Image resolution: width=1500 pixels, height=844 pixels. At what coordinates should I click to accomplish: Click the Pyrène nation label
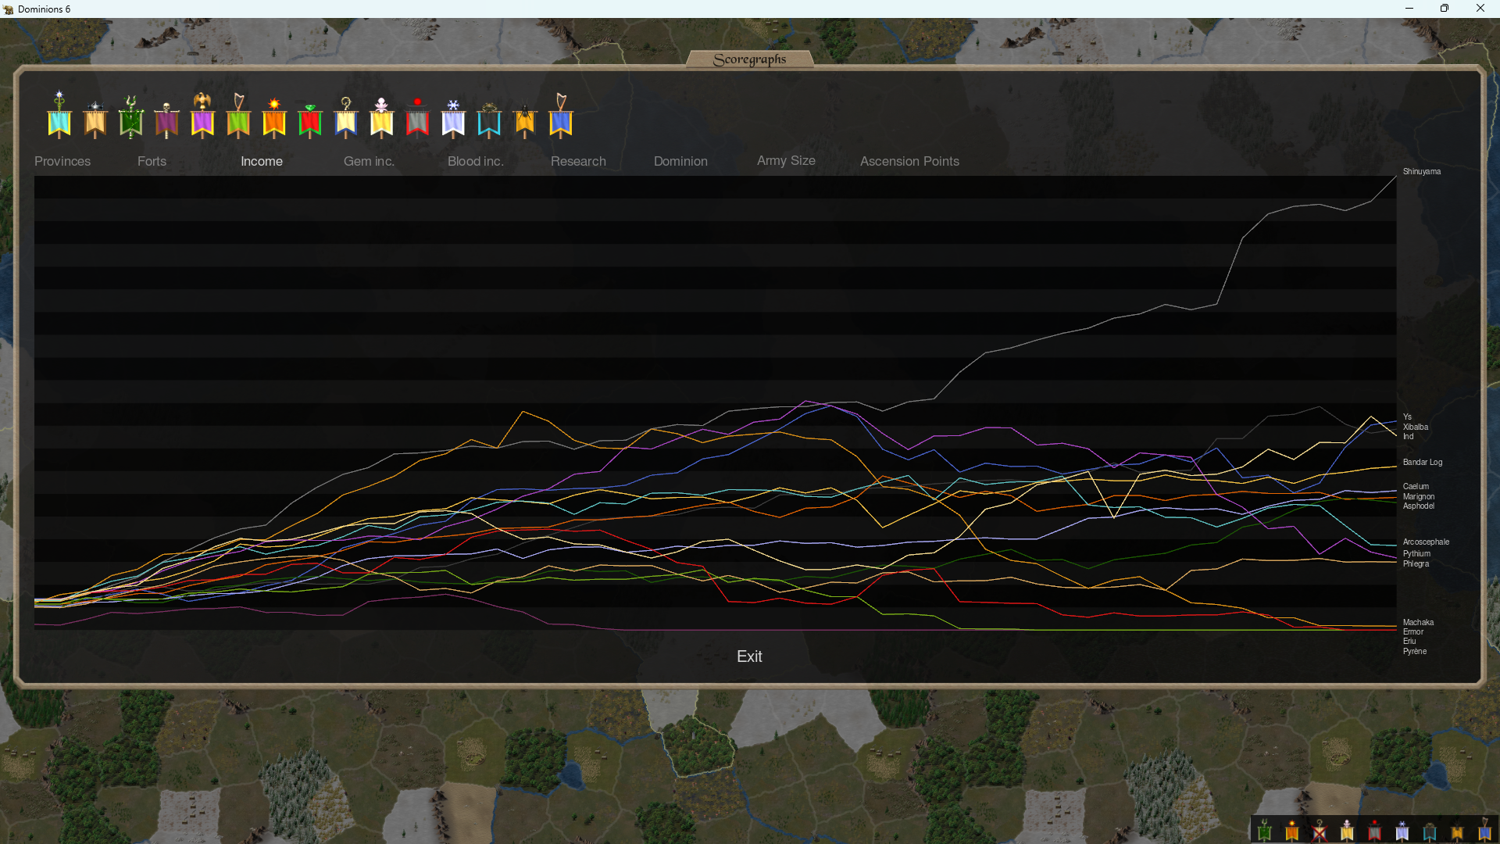point(1414,651)
